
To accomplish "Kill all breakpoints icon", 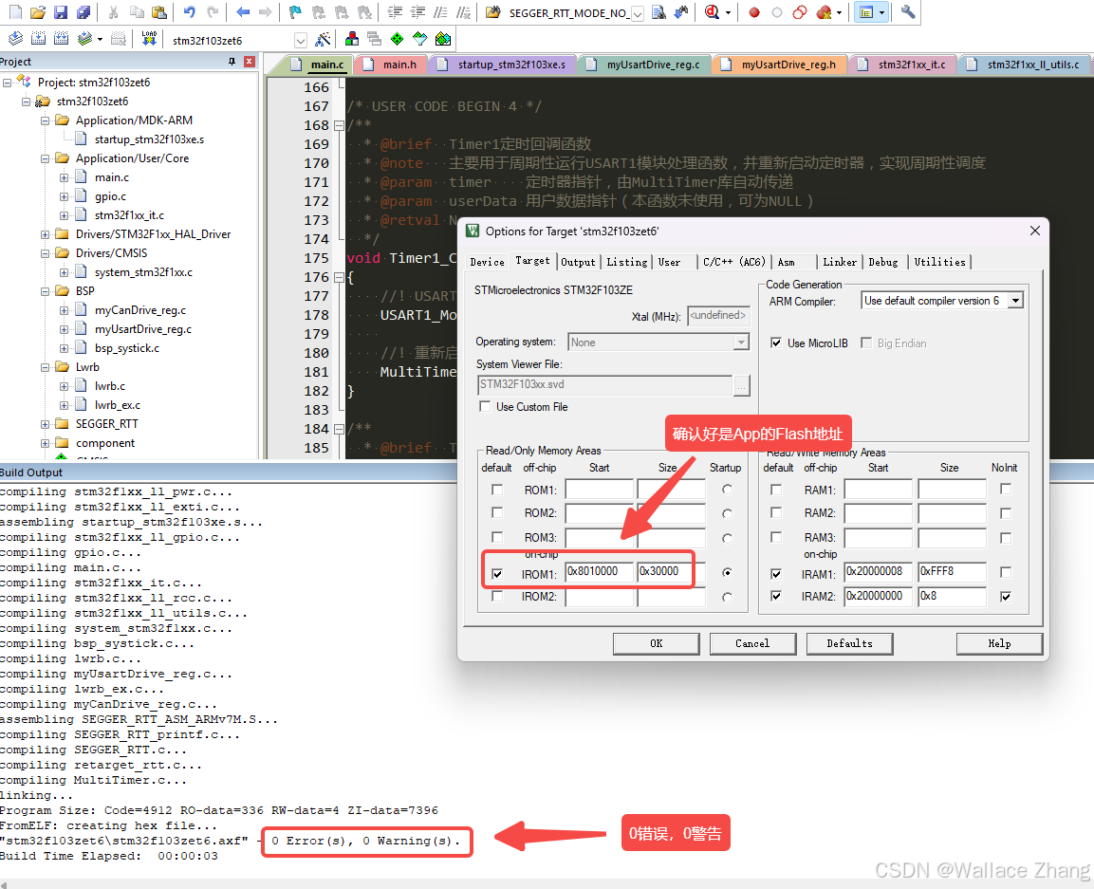I will (824, 12).
